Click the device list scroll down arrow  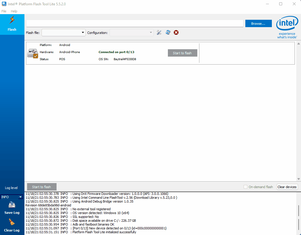coord(299,179)
